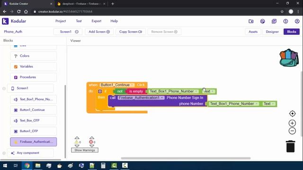Open the account profile icon
This screenshot has height=170, width=303.
coord(297,21)
